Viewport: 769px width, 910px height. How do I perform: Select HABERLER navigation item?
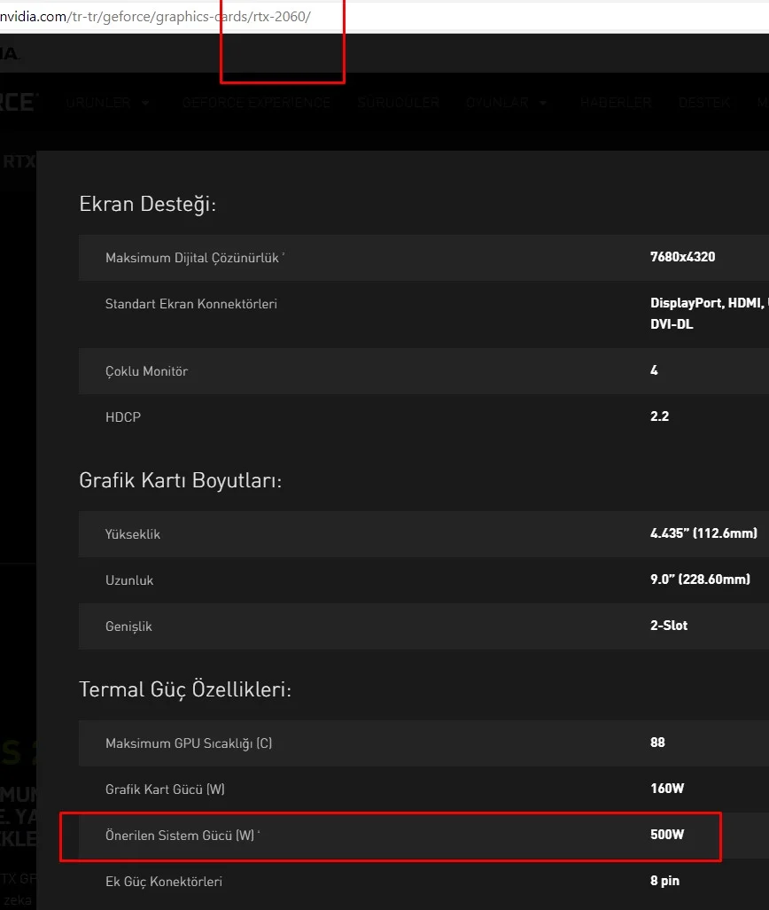click(616, 103)
